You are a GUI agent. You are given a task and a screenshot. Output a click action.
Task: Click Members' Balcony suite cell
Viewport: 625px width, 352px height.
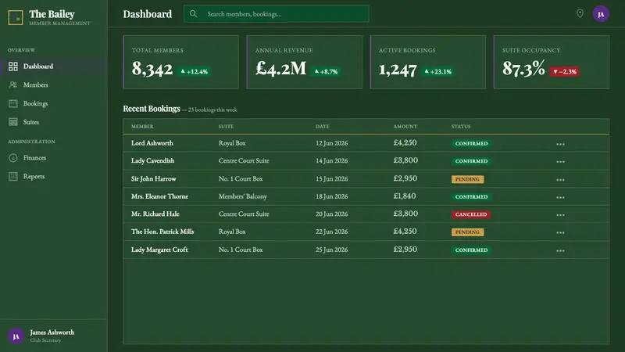pyautogui.click(x=243, y=196)
